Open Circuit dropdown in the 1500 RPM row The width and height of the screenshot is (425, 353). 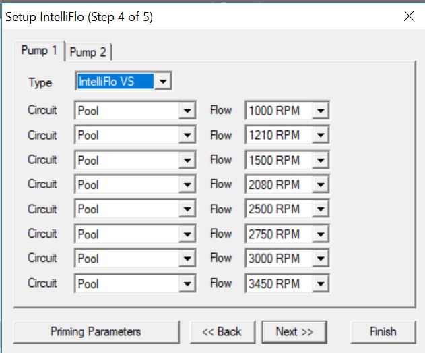(135, 160)
